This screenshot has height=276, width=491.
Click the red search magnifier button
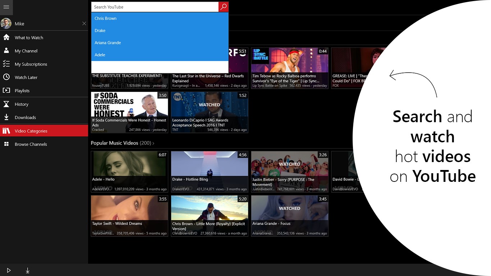(x=224, y=7)
